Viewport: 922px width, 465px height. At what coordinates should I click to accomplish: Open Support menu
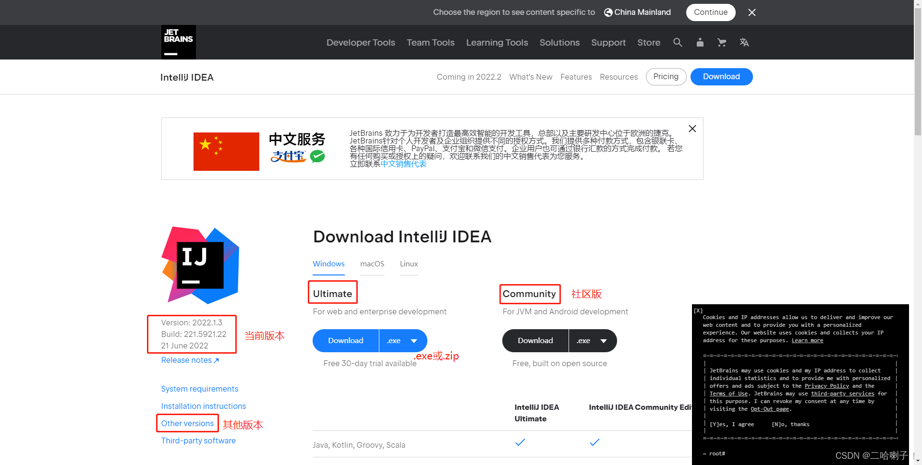pyautogui.click(x=608, y=42)
